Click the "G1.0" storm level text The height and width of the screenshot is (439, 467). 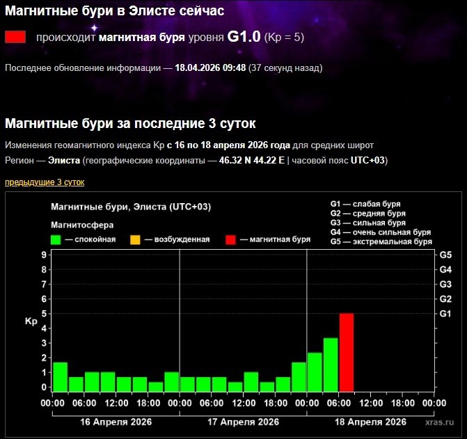[244, 37]
